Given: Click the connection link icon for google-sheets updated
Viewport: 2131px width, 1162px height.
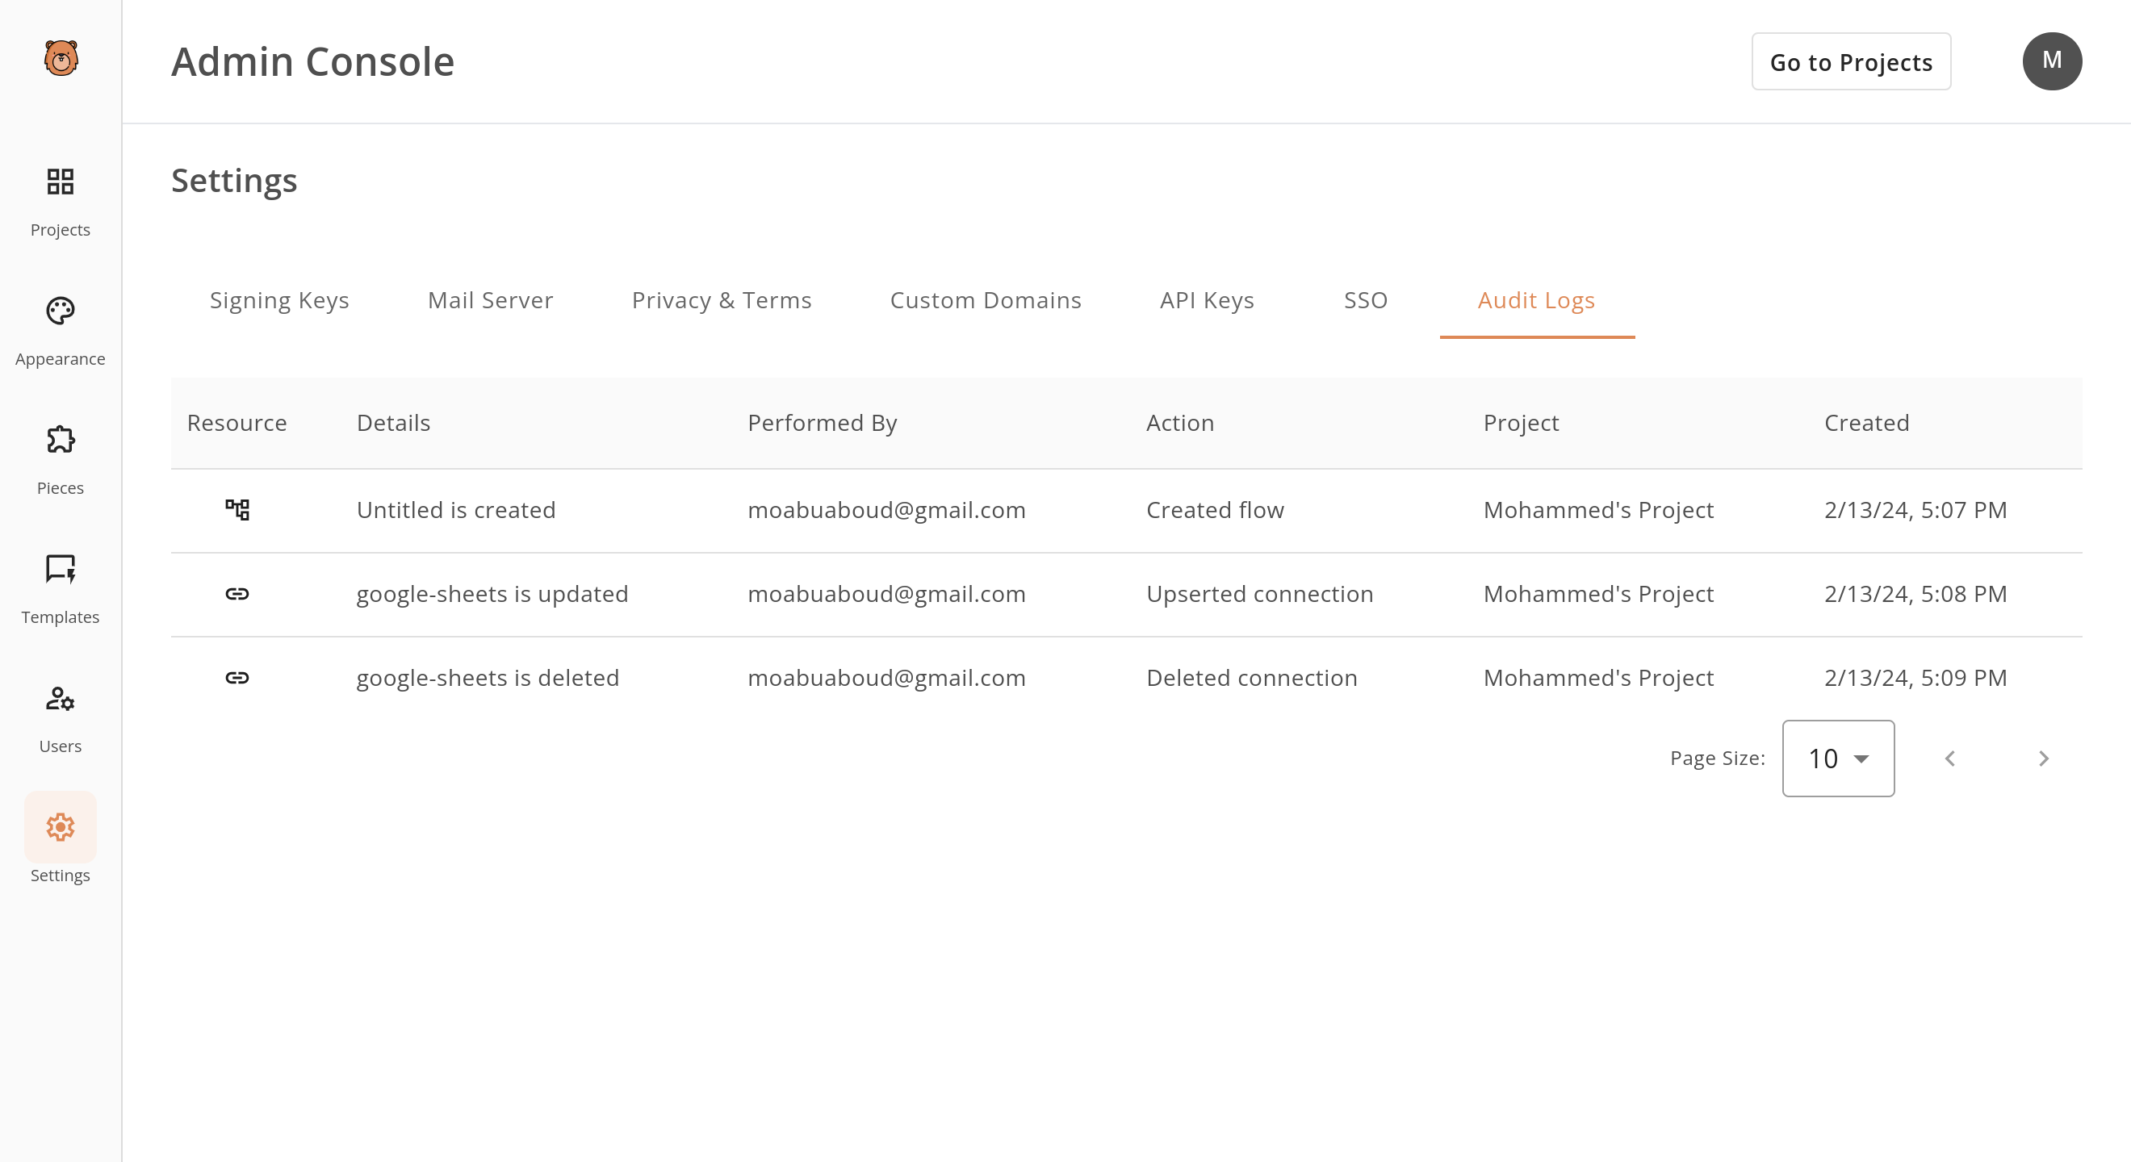Looking at the screenshot, I should pos(237,594).
